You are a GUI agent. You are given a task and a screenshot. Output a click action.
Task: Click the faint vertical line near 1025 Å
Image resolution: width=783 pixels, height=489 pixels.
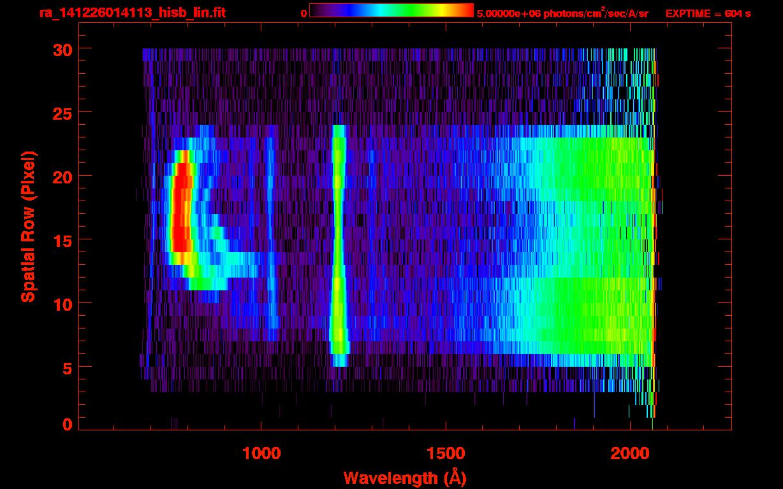coord(271,232)
